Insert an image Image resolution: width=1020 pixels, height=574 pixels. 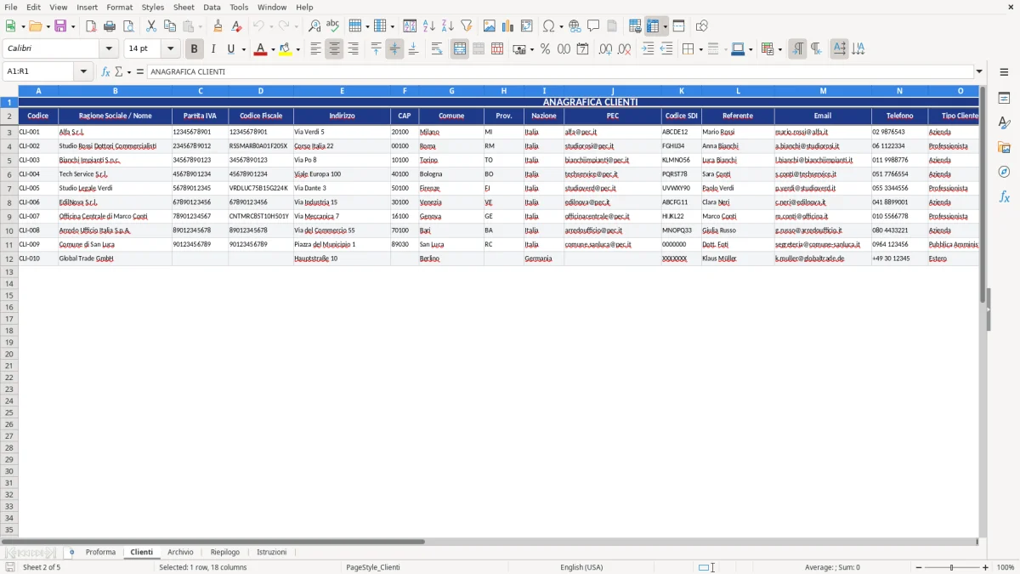[490, 26]
